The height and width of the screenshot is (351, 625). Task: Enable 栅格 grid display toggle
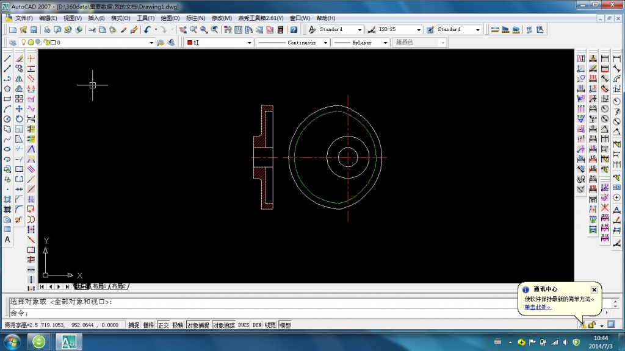click(x=148, y=325)
